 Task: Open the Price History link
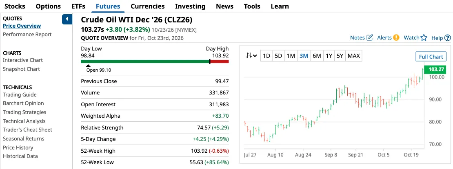coord(18,148)
